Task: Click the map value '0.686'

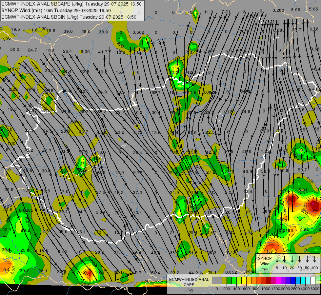Action: pyautogui.click(x=279, y=30)
